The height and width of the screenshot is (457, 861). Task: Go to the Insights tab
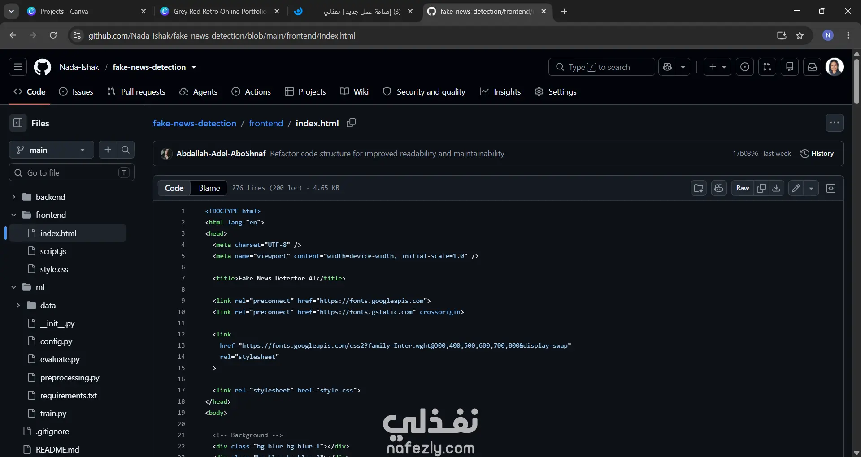500,91
